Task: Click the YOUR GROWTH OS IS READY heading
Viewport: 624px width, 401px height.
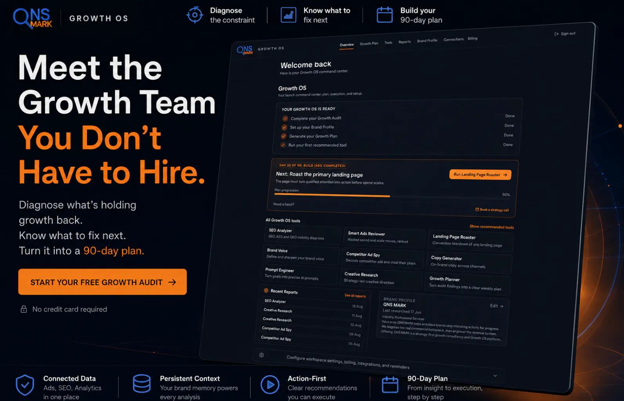Action: point(309,109)
